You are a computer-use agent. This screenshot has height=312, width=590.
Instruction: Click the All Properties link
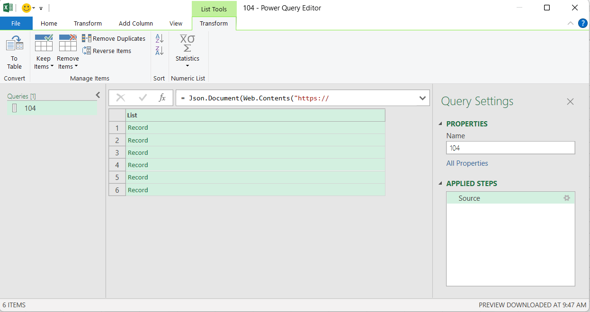[467, 163]
